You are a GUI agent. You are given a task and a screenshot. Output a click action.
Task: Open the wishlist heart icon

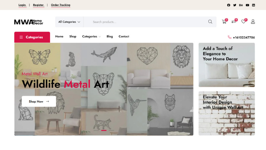point(244,22)
